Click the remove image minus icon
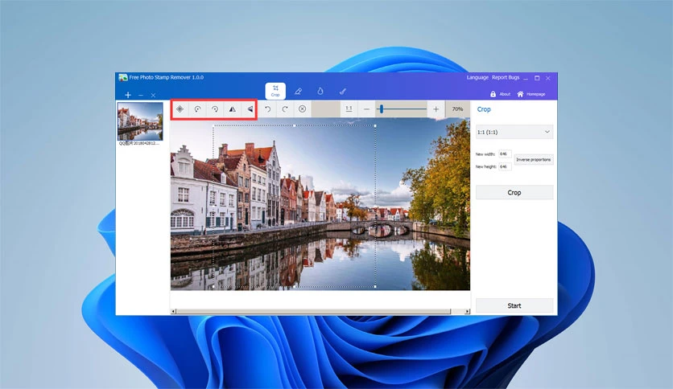The image size is (673, 389). click(x=141, y=95)
